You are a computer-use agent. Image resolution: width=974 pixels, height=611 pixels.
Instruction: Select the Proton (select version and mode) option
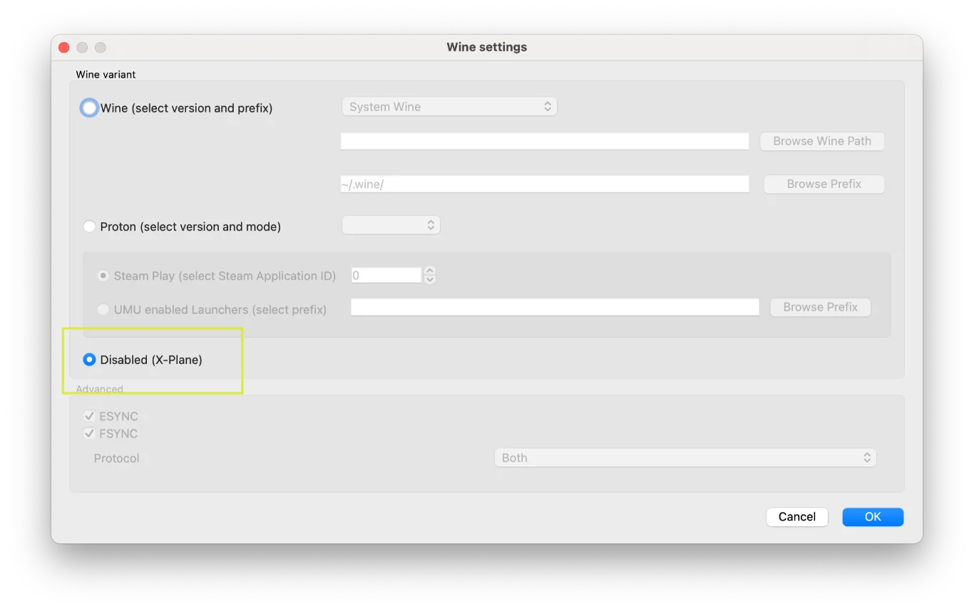click(89, 226)
